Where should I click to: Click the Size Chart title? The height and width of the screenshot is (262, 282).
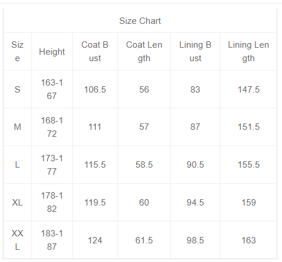pyautogui.click(x=140, y=21)
